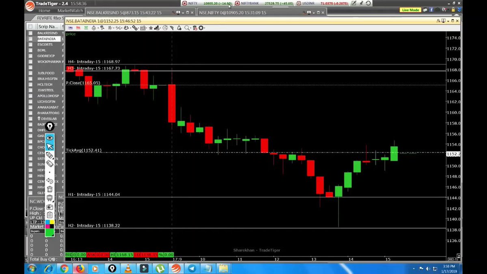This screenshot has height=274, width=487.
Task: Open the dropdown arrow in BALKRISIND chart title bar
Action: tap(183, 13)
